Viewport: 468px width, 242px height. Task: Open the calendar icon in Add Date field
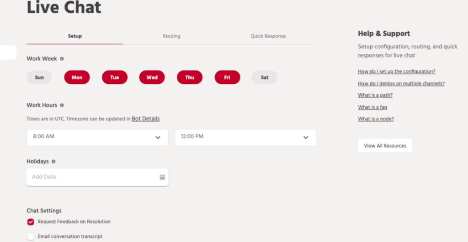pos(162,177)
